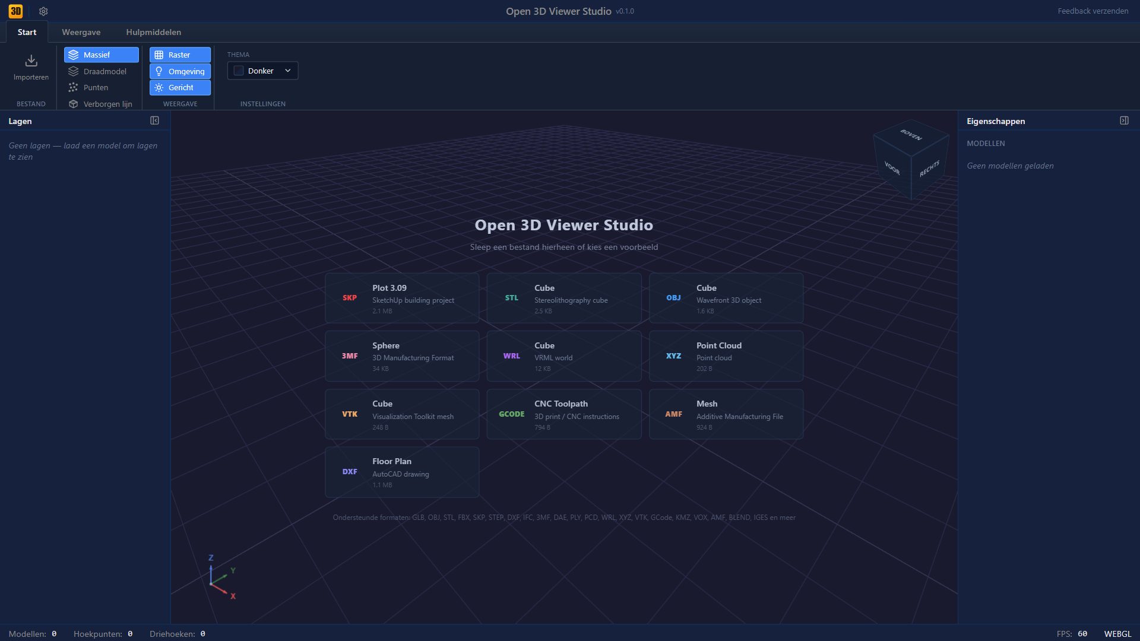Click the VOOR face of view cube
The width and height of the screenshot is (1140, 641).
click(x=892, y=168)
